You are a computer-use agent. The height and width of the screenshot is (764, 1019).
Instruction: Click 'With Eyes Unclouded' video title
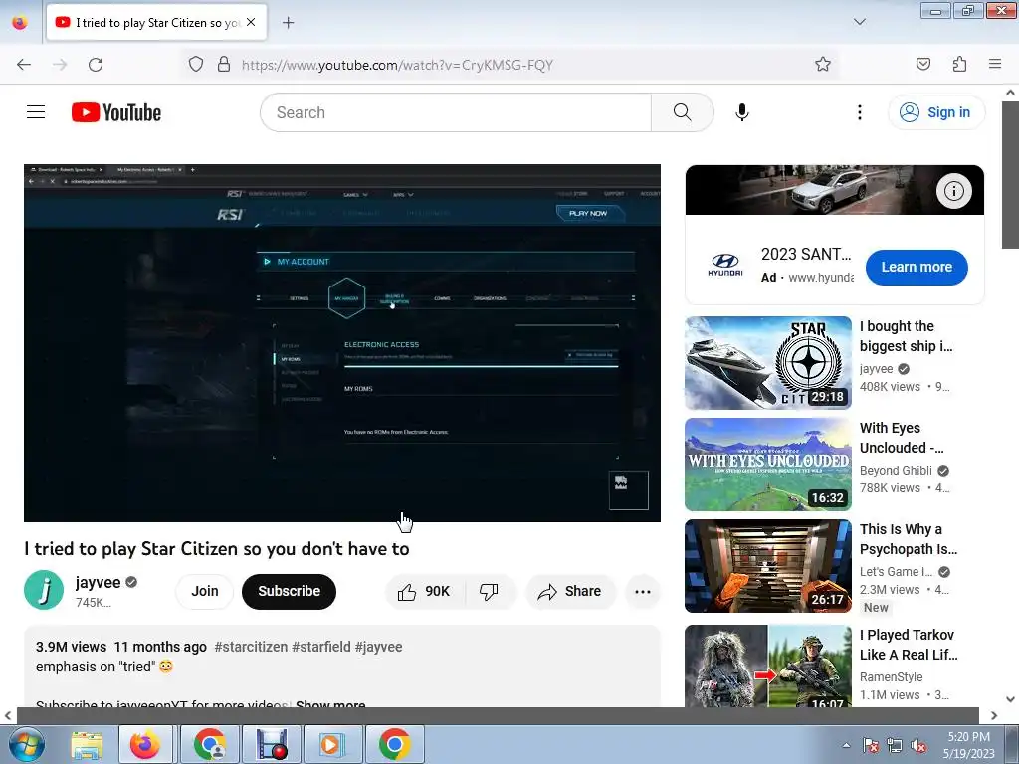tap(902, 438)
